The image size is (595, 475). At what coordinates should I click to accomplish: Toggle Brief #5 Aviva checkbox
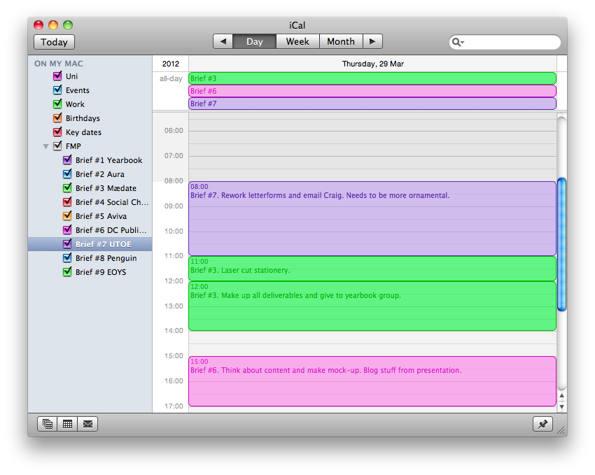pos(67,215)
